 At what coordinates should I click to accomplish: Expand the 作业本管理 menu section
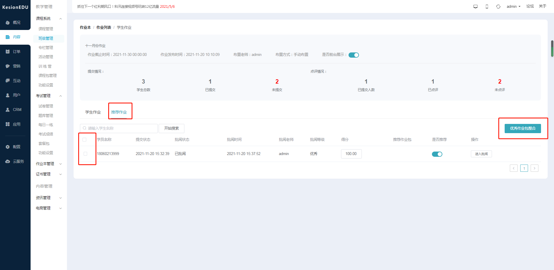pos(61,164)
